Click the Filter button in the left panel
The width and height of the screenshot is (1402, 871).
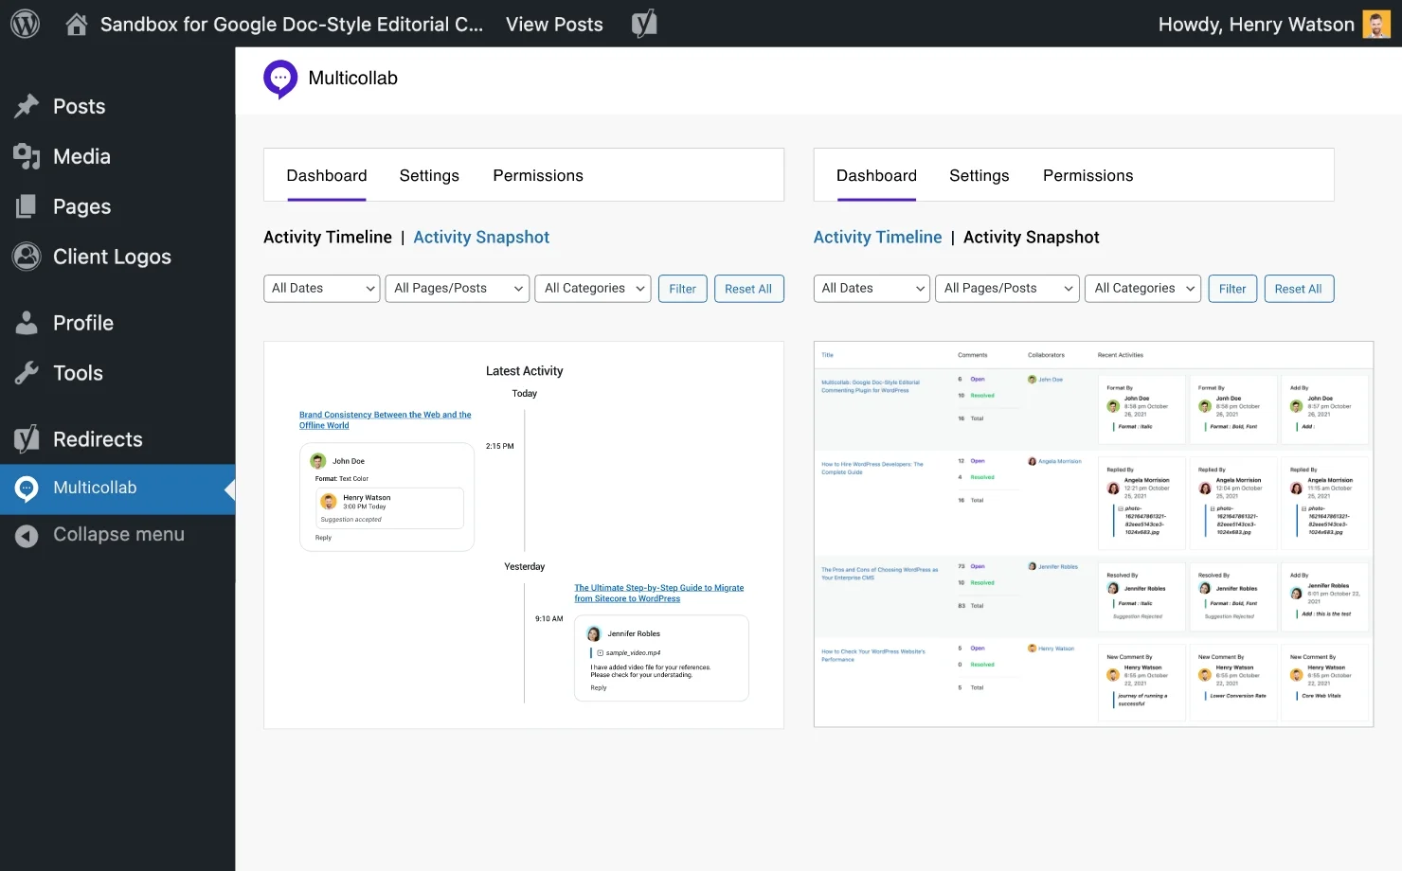(683, 289)
